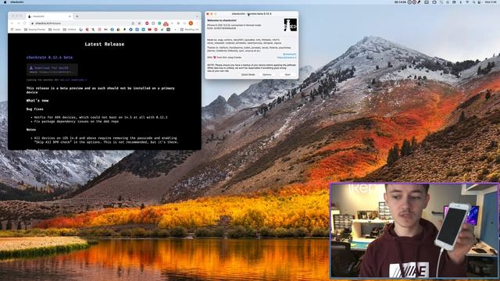This screenshot has height=281, width=500.
Task: Click Start in checkra1n window
Action: pos(287,75)
